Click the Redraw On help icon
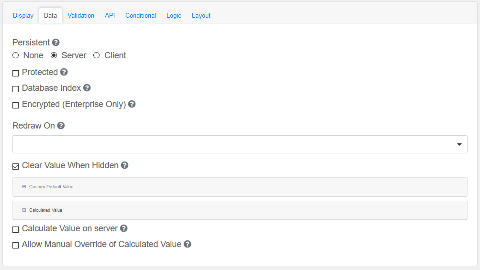Image resolution: width=480 pixels, height=270 pixels. pyautogui.click(x=61, y=126)
